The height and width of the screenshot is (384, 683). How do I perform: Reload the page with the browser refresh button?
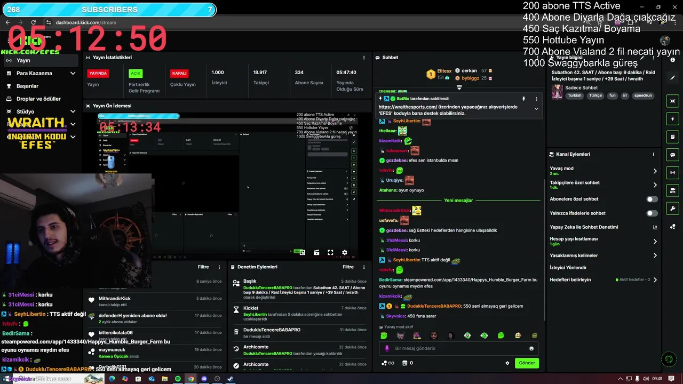[x=34, y=22]
